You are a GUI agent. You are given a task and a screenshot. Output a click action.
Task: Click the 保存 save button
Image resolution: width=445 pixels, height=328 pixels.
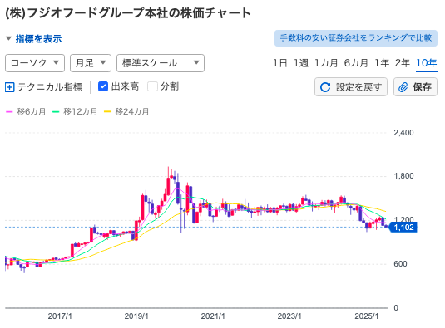[x=415, y=87]
